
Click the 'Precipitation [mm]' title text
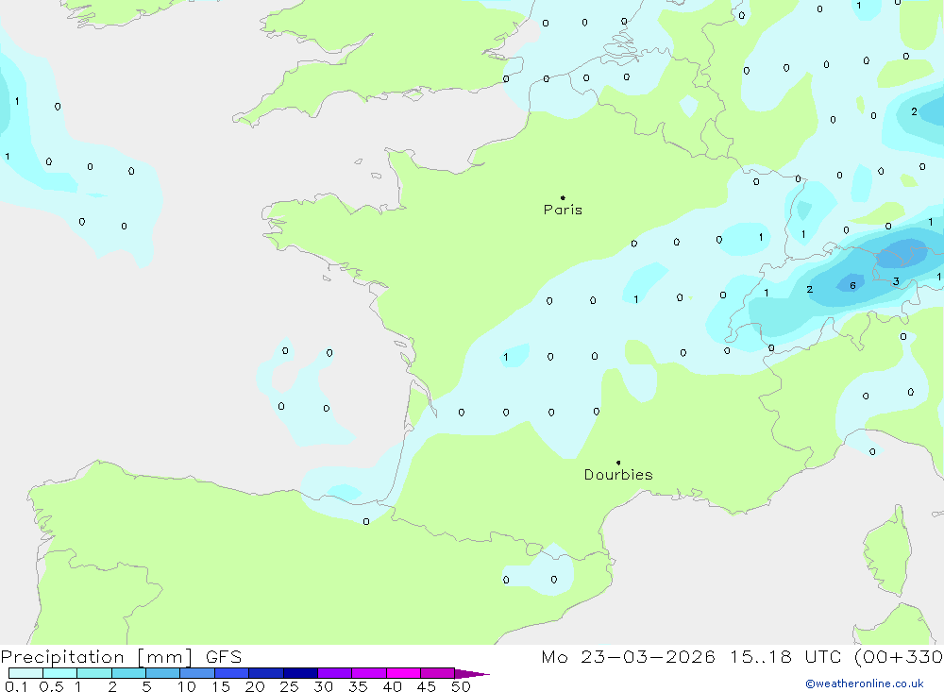pos(96,657)
